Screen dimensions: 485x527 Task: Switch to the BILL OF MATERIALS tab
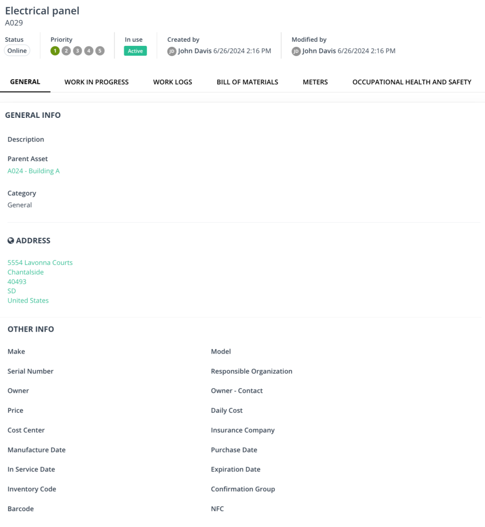coord(247,82)
